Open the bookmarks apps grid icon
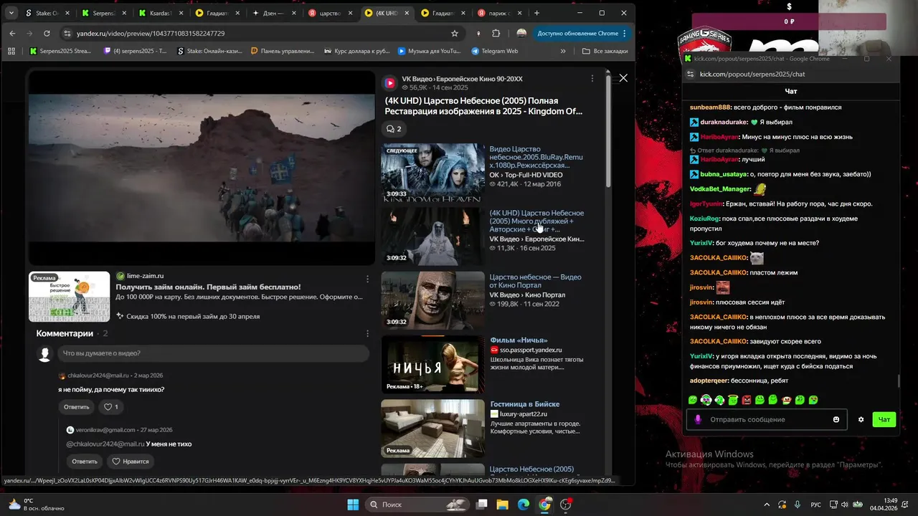 11,51
